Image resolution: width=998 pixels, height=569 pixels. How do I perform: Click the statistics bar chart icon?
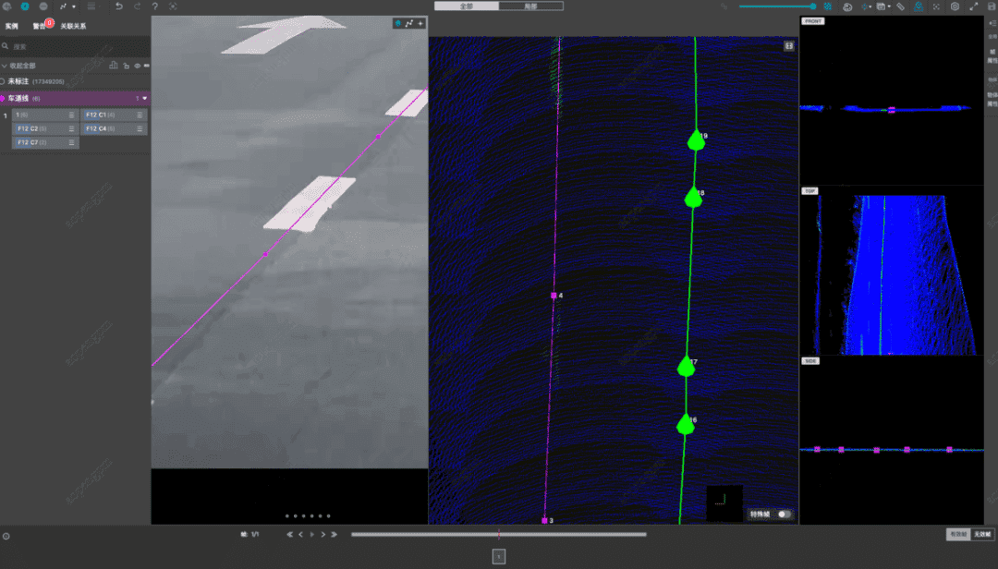(114, 66)
